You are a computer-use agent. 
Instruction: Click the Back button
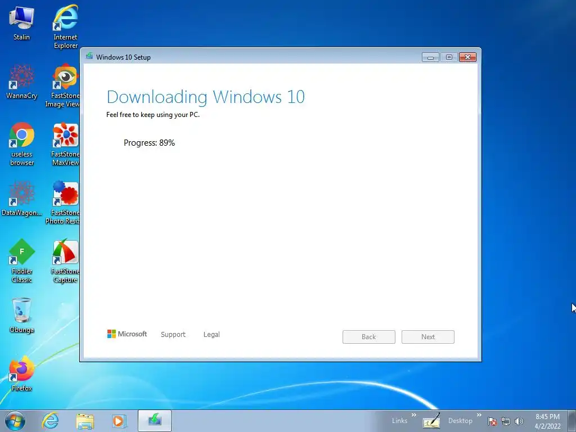369,337
